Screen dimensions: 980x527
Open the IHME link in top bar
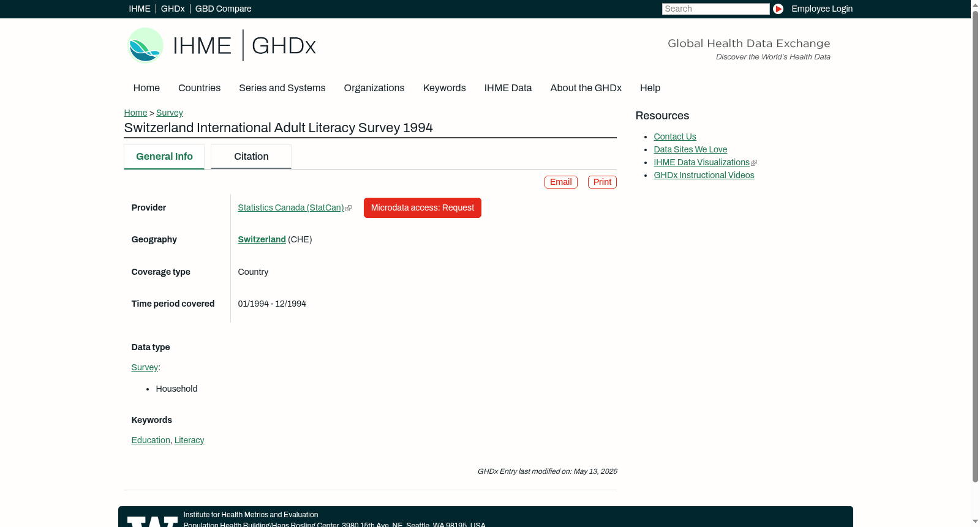(x=140, y=9)
